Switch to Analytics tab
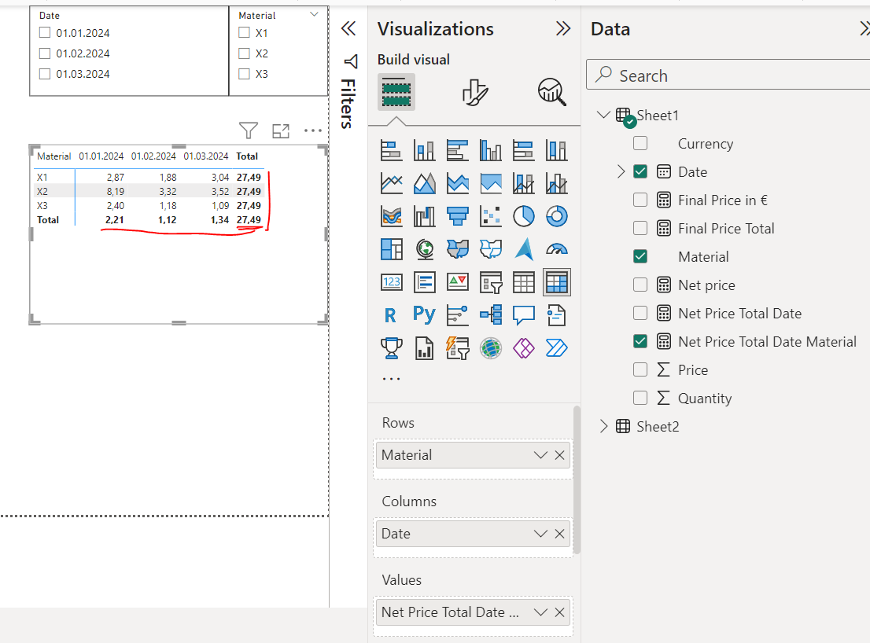The width and height of the screenshot is (870, 643). pos(551,92)
